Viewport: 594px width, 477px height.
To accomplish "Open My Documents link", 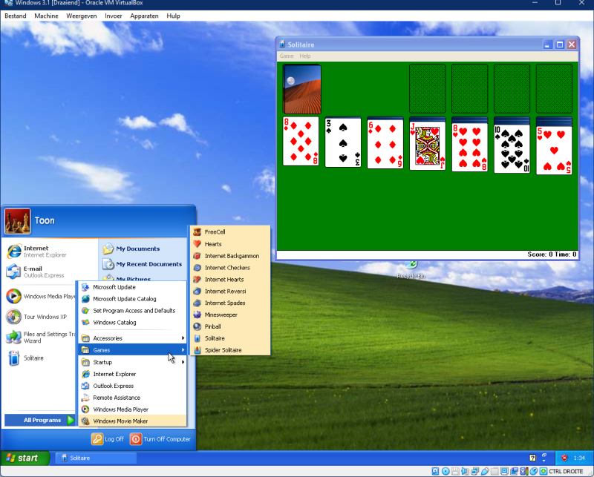I will (131, 249).
